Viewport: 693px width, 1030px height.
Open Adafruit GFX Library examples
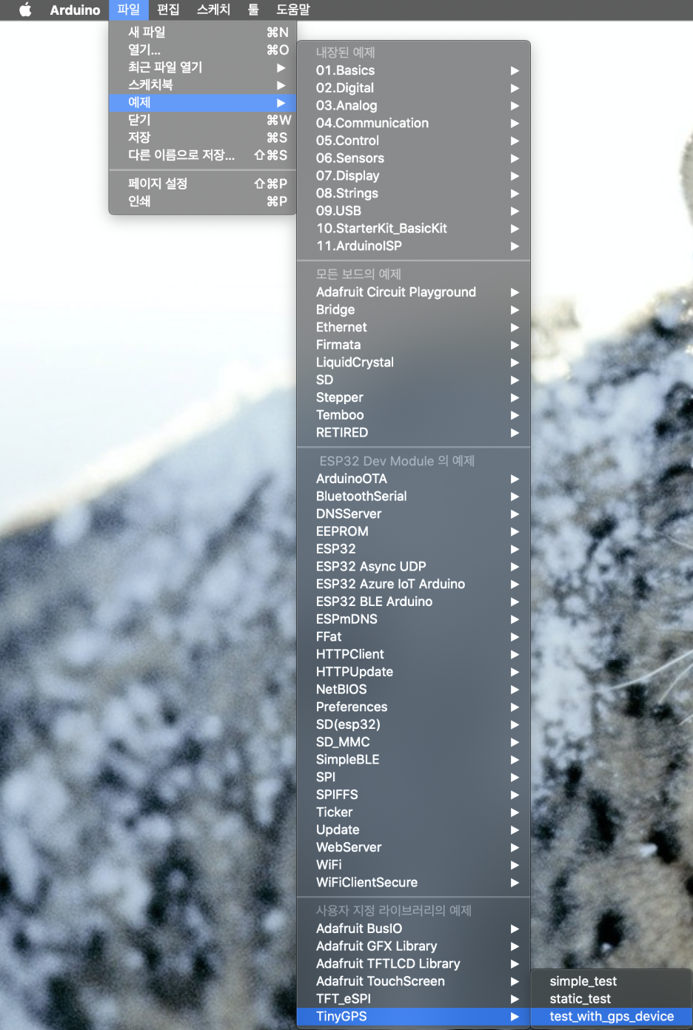click(x=414, y=946)
